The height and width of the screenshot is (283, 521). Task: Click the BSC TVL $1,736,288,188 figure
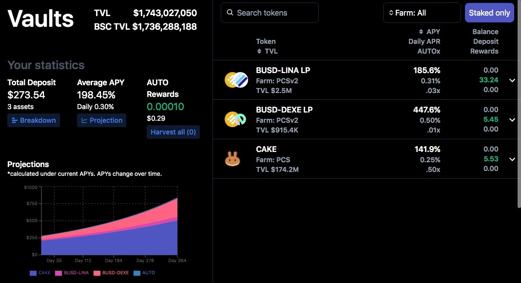[164, 27]
